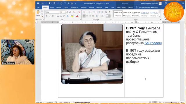
Task: Cut selection using the scissors icon
Action: (x=42, y=11)
